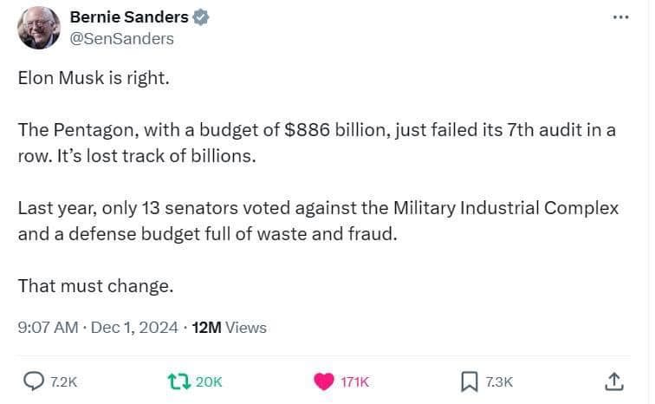Click the 20K repost count

pyautogui.click(x=209, y=382)
